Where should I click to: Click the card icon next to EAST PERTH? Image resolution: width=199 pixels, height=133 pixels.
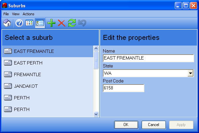click(x=8, y=63)
